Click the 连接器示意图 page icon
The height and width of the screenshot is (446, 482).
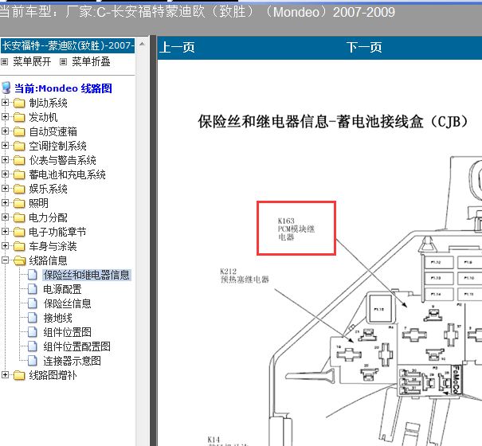point(33,361)
